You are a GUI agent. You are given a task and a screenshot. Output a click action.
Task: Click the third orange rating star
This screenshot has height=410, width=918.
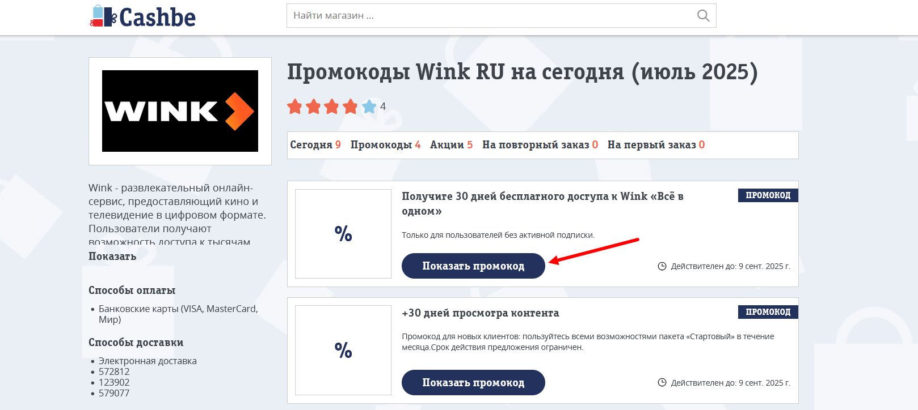pos(332,106)
